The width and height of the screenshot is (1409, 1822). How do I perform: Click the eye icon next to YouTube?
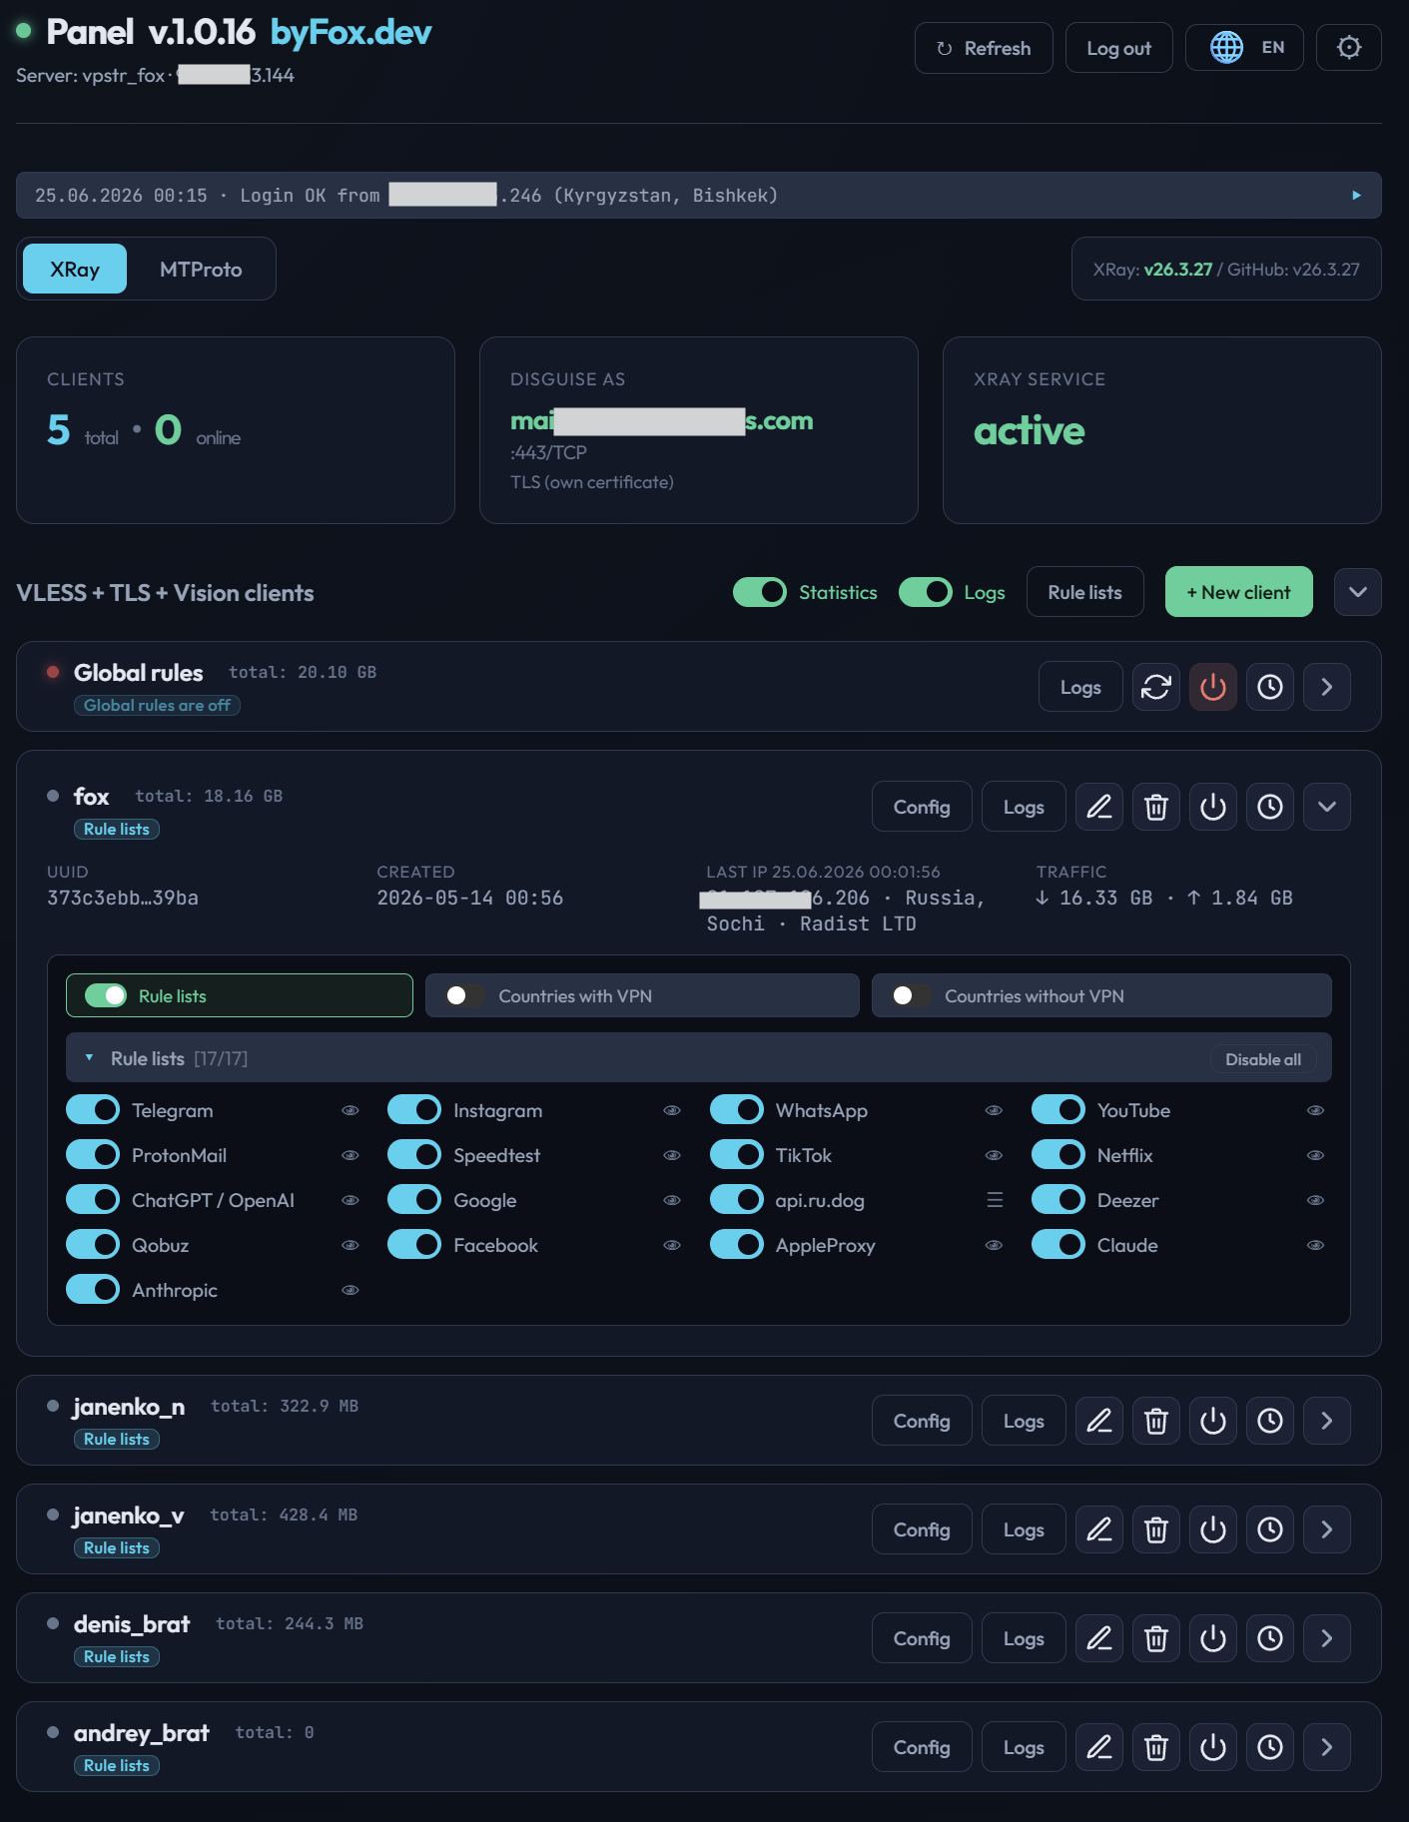1315,1110
